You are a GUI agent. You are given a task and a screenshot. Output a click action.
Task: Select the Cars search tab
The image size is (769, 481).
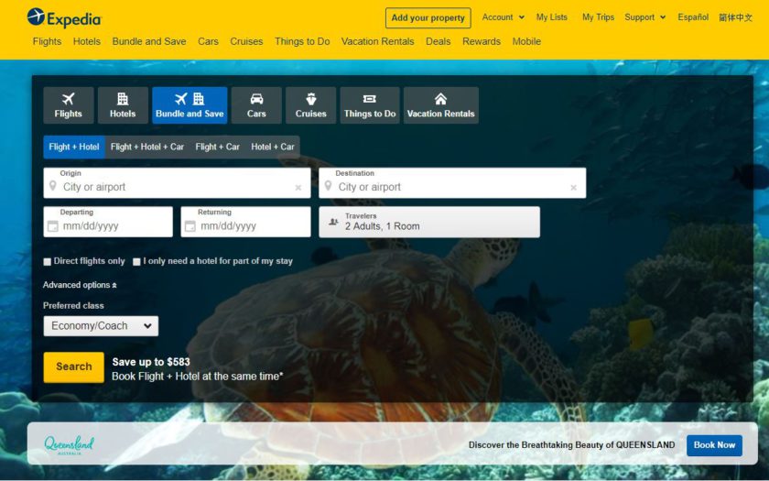click(256, 105)
